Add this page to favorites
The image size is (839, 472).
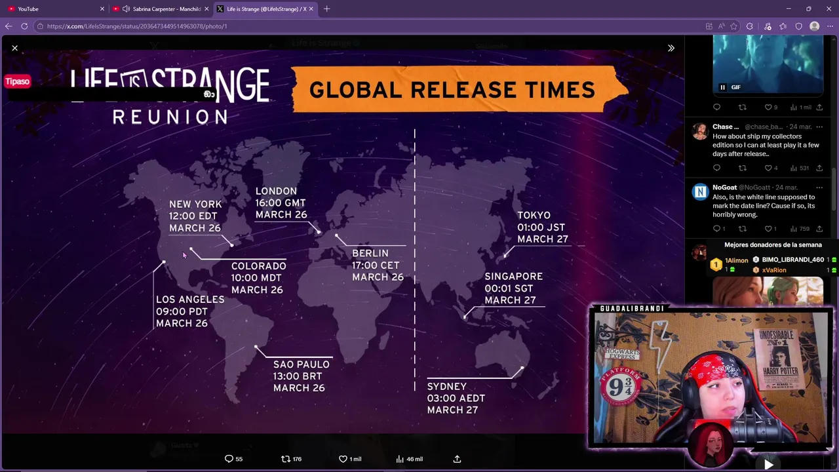tap(733, 26)
